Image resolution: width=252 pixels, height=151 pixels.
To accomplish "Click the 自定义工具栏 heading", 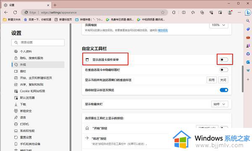I will pyautogui.click(x=94, y=49).
